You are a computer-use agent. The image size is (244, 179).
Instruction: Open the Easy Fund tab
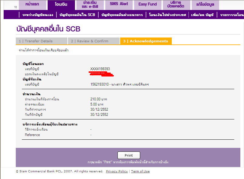click(x=147, y=5)
